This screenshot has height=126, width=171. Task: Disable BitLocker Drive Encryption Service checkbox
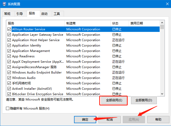pos(9,94)
